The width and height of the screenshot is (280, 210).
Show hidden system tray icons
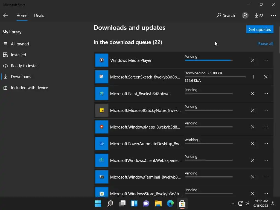(x=233, y=203)
